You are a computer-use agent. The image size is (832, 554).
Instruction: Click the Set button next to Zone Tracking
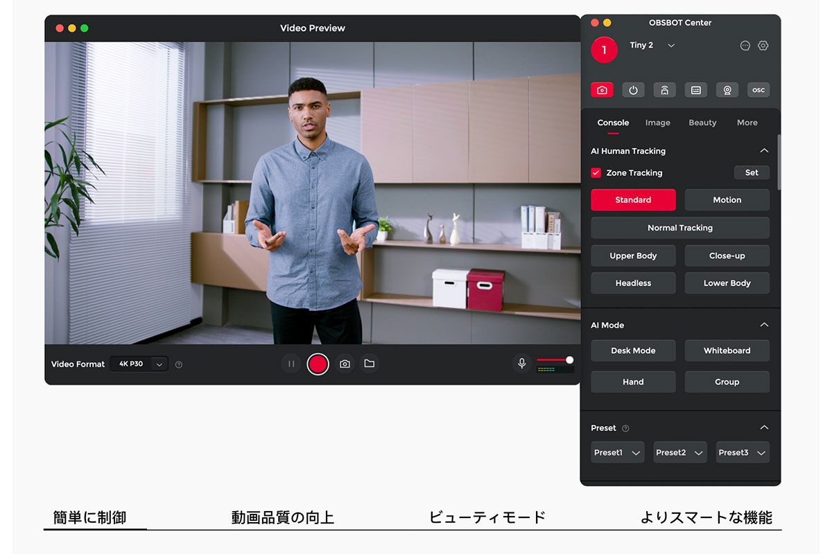tap(752, 172)
